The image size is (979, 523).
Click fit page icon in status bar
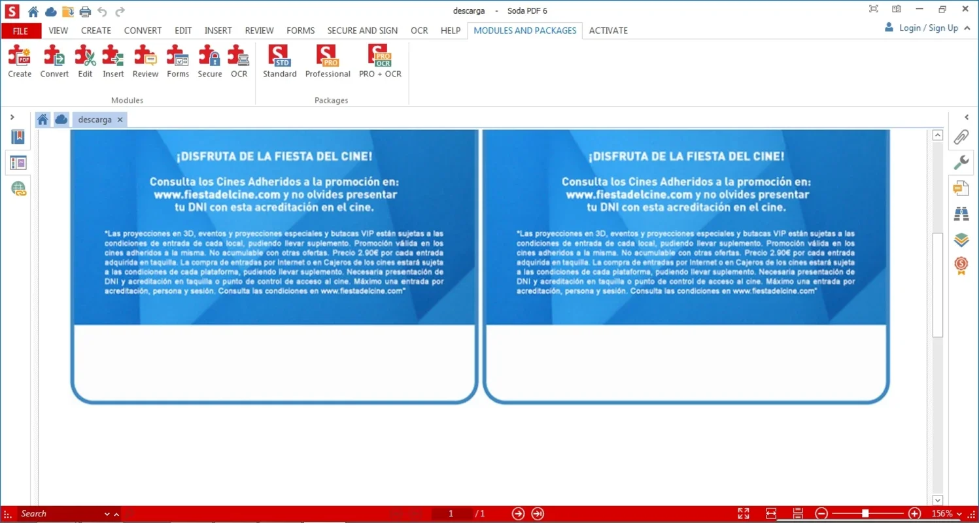(797, 514)
